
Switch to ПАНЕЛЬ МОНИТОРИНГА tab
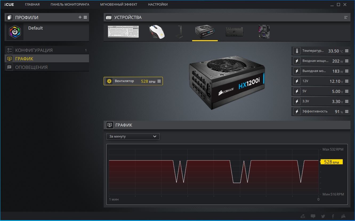pos(70,5)
